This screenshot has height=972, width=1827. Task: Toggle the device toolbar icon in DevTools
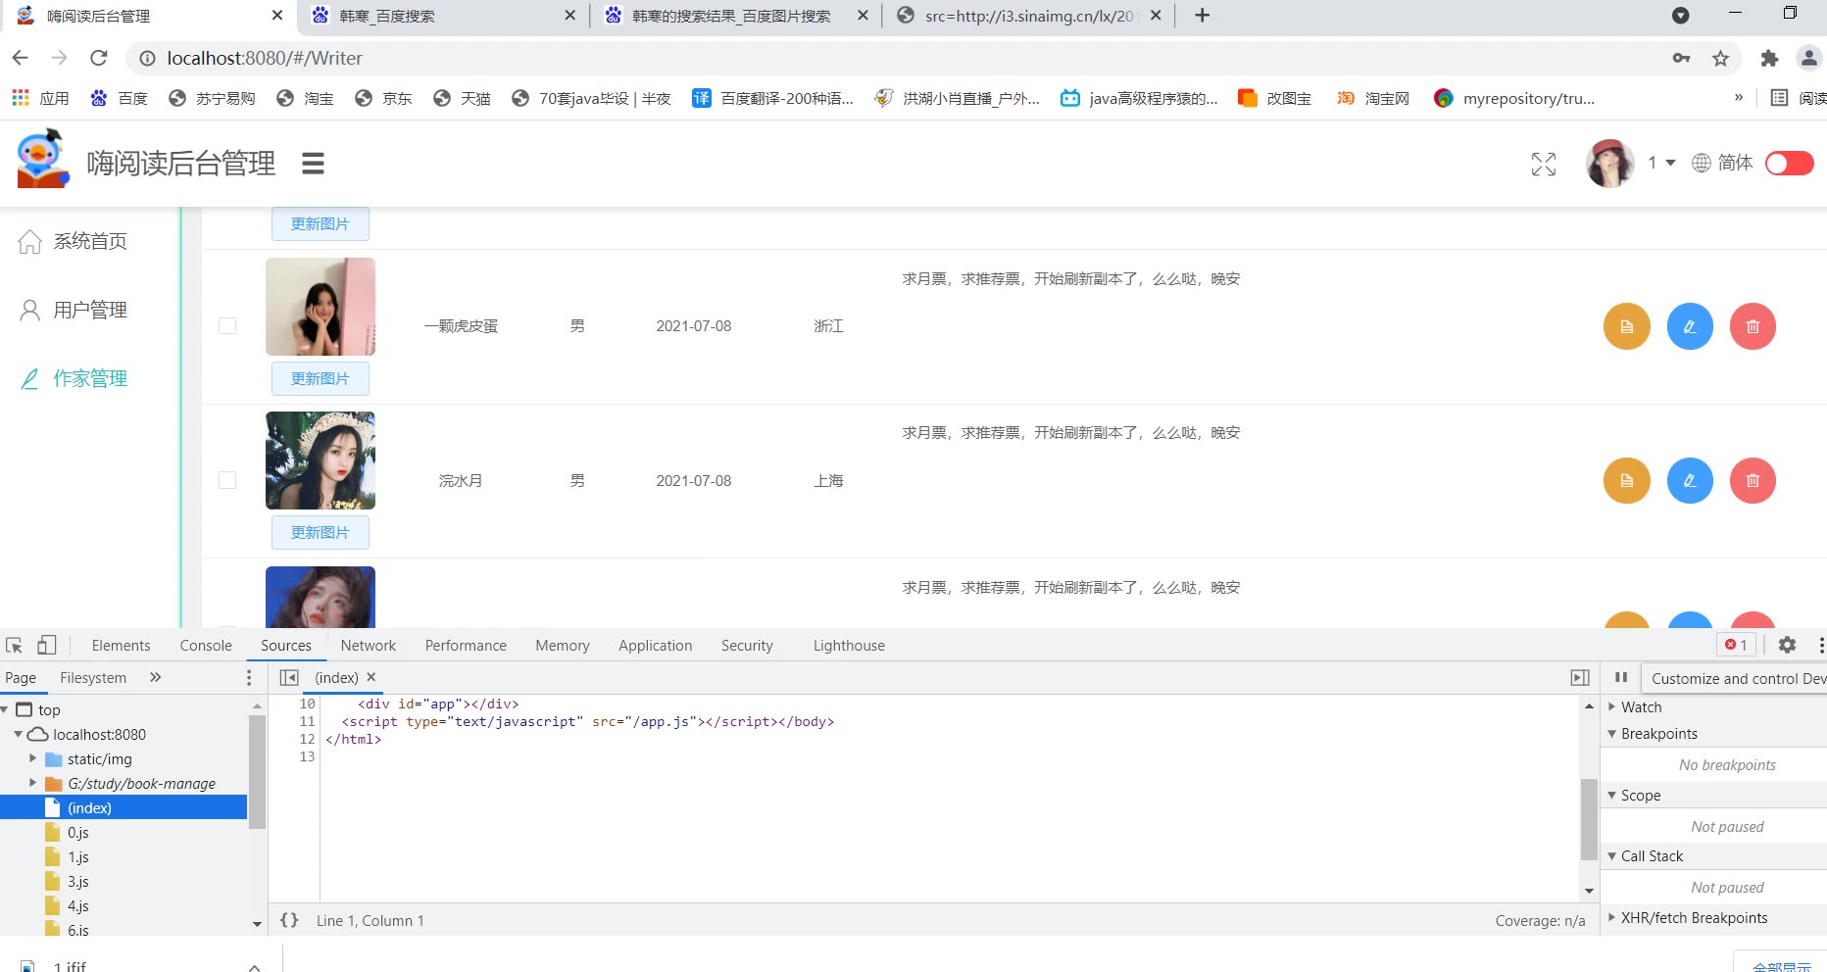(46, 645)
